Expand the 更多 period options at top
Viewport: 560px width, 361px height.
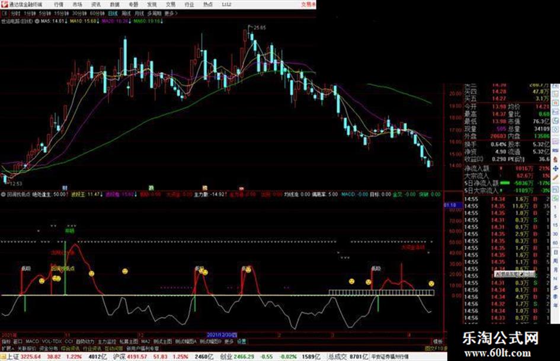[171, 13]
